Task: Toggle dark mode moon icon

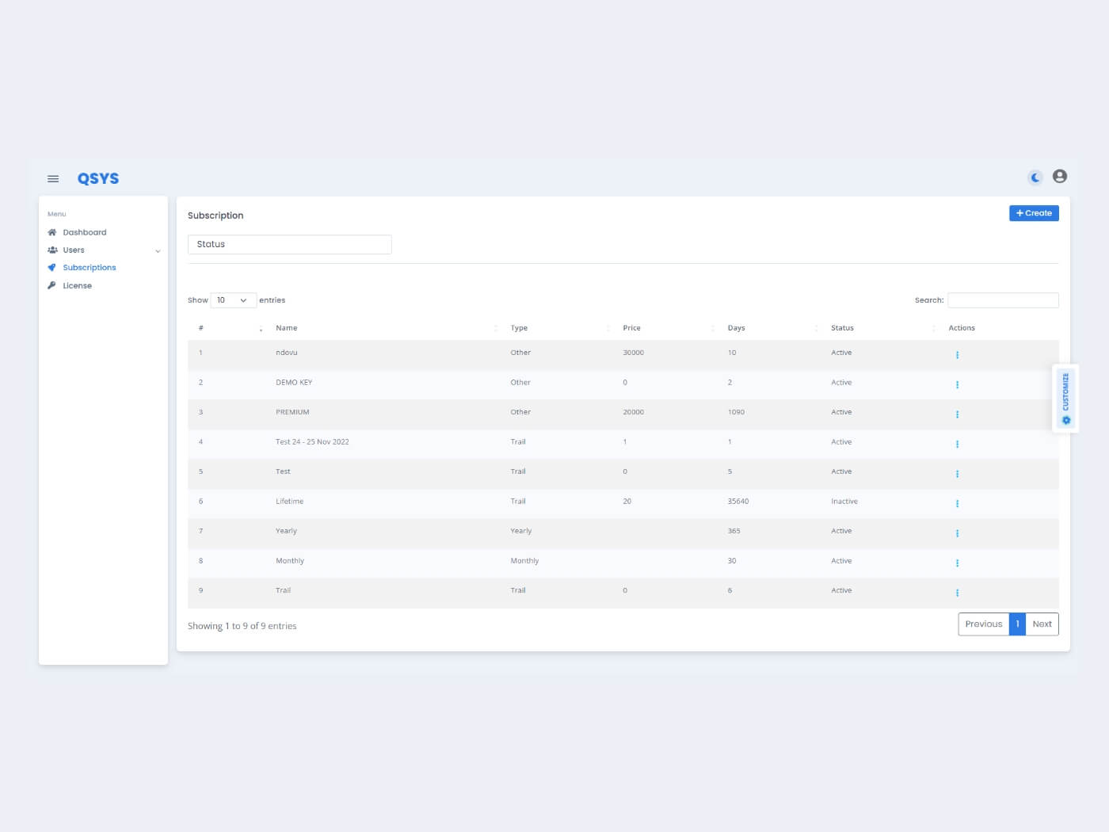Action: [x=1035, y=177]
